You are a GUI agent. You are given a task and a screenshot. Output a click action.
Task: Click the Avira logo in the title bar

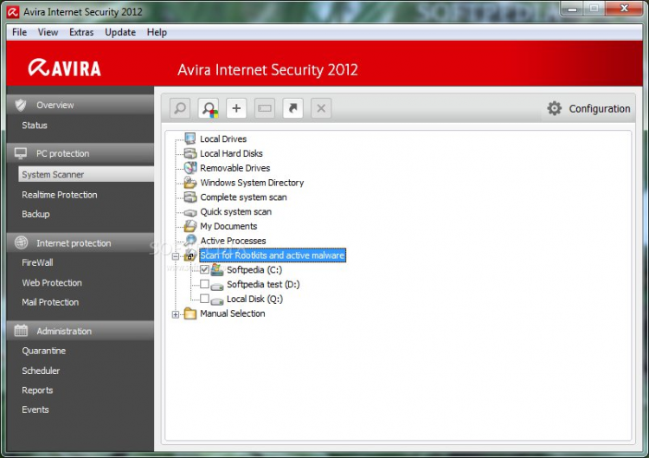[x=13, y=12]
